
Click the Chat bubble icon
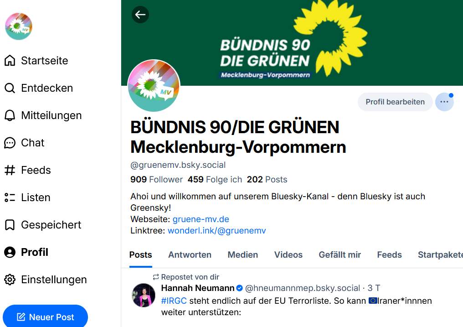pos(10,143)
